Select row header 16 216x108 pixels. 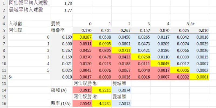(x=4, y=103)
